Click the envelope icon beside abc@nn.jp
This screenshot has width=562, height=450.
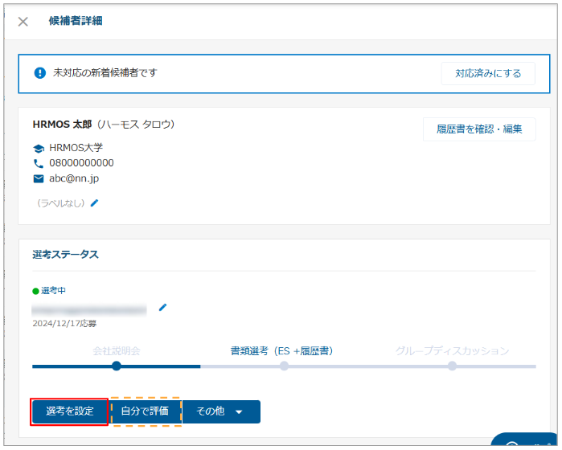[39, 178]
